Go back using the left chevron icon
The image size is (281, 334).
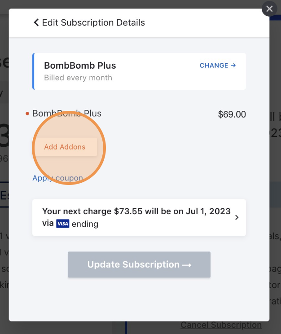point(36,22)
